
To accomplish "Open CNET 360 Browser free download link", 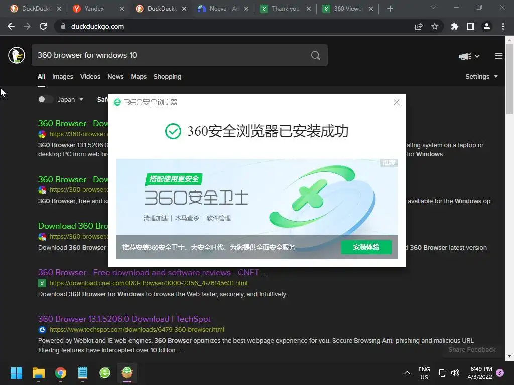I will pyautogui.click(x=153, y=272).
